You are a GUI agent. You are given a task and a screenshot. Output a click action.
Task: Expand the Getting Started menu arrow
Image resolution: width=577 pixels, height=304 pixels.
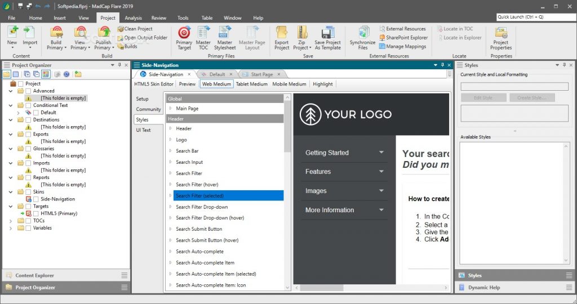click(381, 153)
